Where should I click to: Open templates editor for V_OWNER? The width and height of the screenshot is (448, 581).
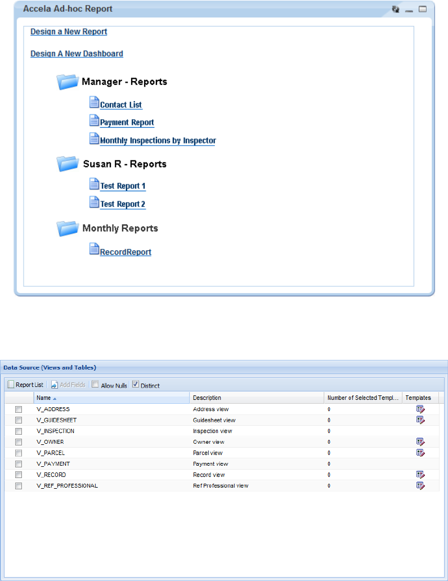[420, 442]
